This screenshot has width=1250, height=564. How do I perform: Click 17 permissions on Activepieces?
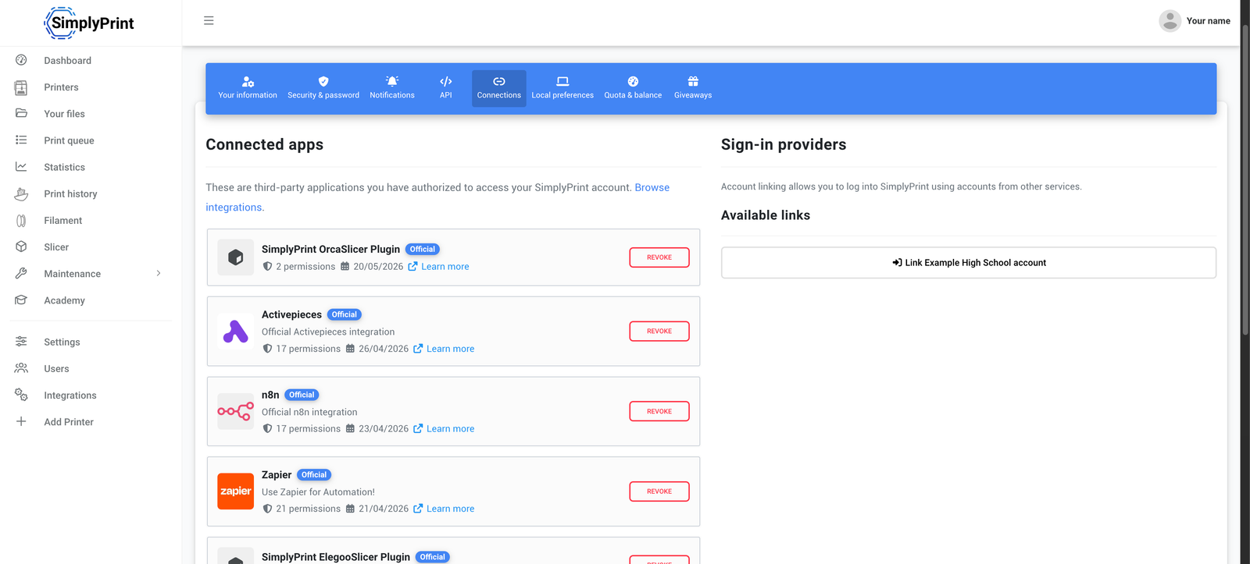pos(302,349)
